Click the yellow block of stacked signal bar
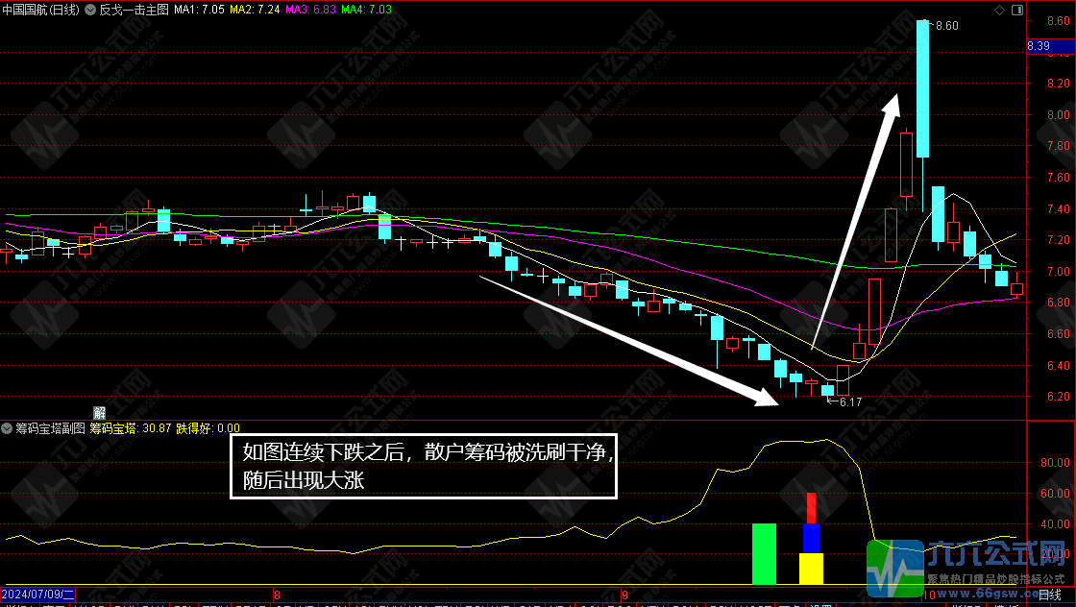The height and width of the screenshot is (607, 1076). 811,569
